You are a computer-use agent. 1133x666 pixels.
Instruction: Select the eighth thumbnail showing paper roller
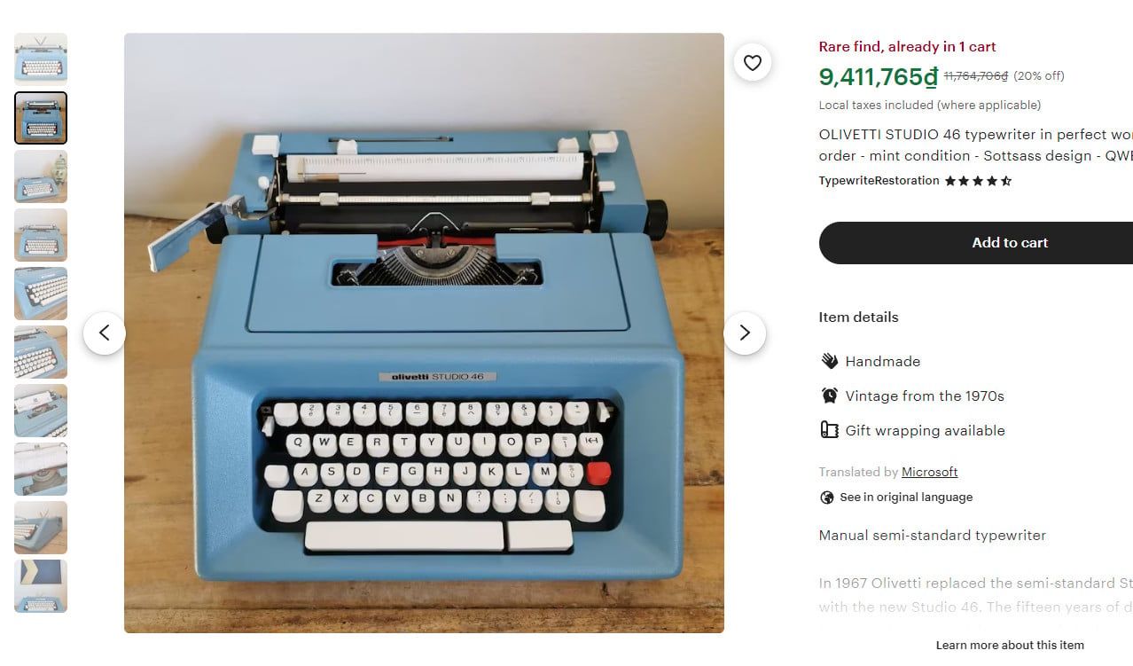(41, 469)
